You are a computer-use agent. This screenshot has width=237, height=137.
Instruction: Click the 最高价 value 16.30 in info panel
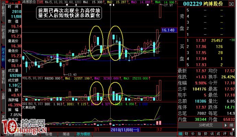(16, 46)
